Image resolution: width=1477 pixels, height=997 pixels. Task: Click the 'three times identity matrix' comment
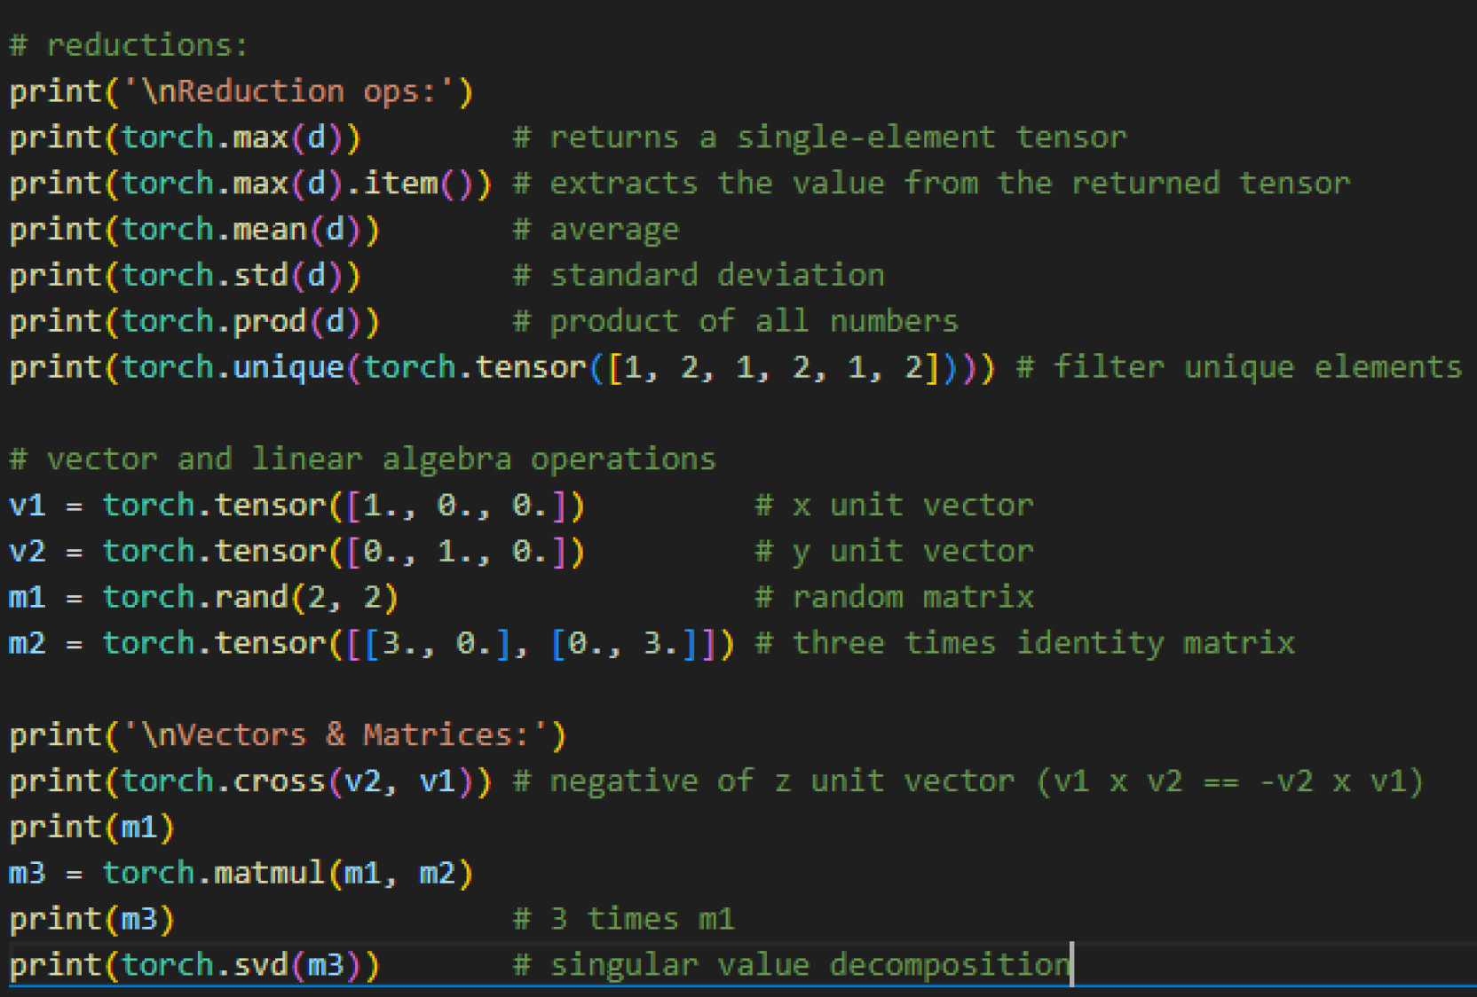[1043, 643]
